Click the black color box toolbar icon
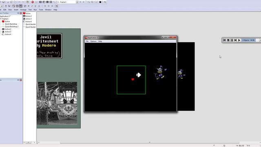 [100, 2]
